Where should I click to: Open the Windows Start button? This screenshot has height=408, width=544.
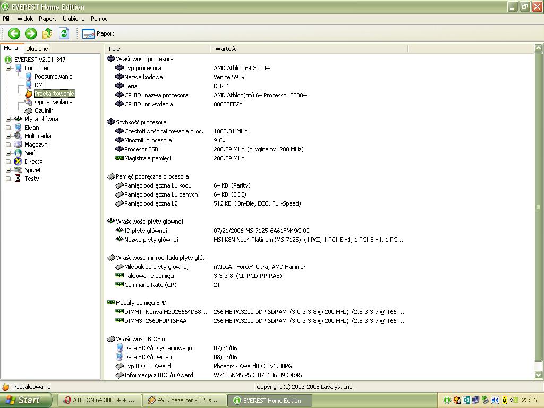25,400
